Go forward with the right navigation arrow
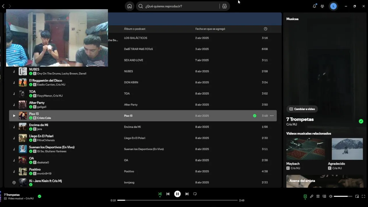 click(10, 6)
